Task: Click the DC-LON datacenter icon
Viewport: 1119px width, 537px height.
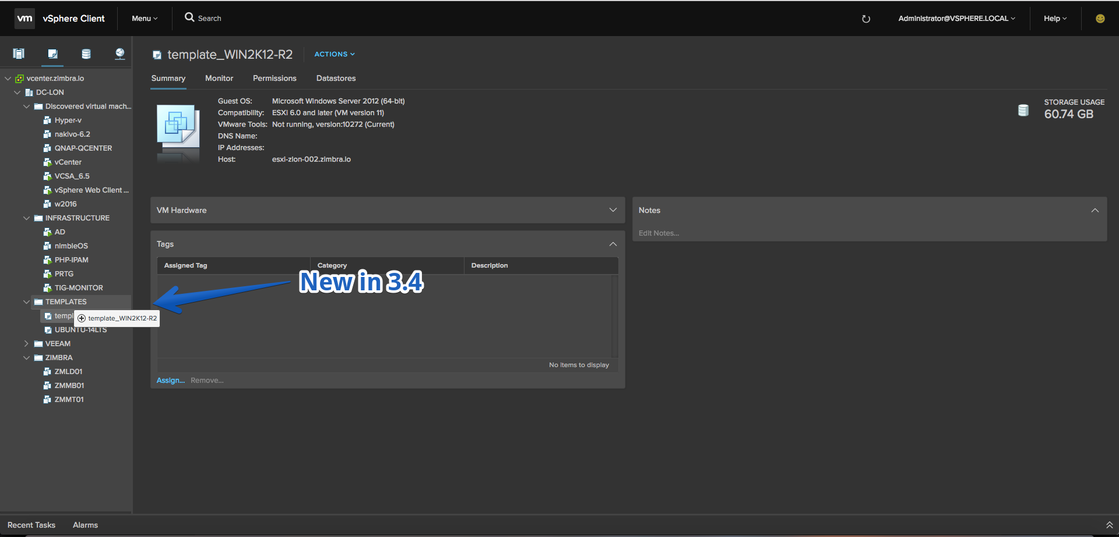Action: [x=29, y=93]
